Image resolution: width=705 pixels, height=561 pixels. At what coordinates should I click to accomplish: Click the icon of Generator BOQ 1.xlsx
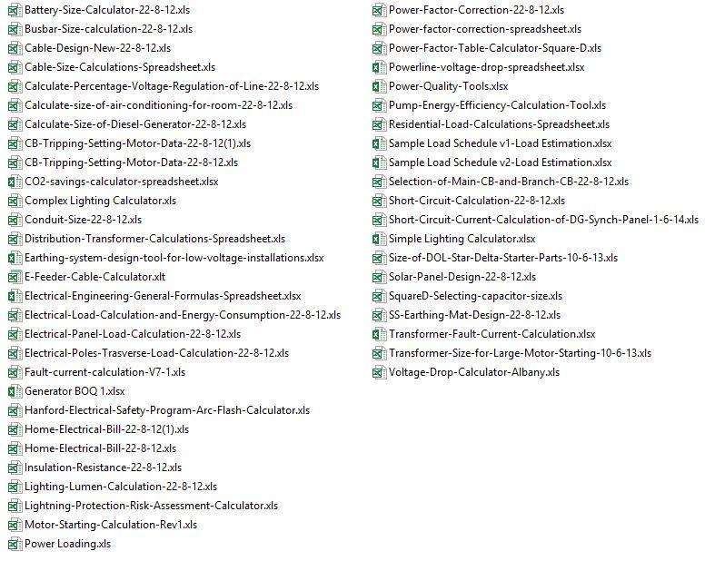coord(15,391)
